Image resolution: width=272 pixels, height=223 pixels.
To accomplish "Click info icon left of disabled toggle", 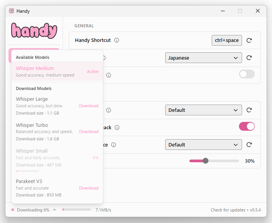I will click(109, 75).
